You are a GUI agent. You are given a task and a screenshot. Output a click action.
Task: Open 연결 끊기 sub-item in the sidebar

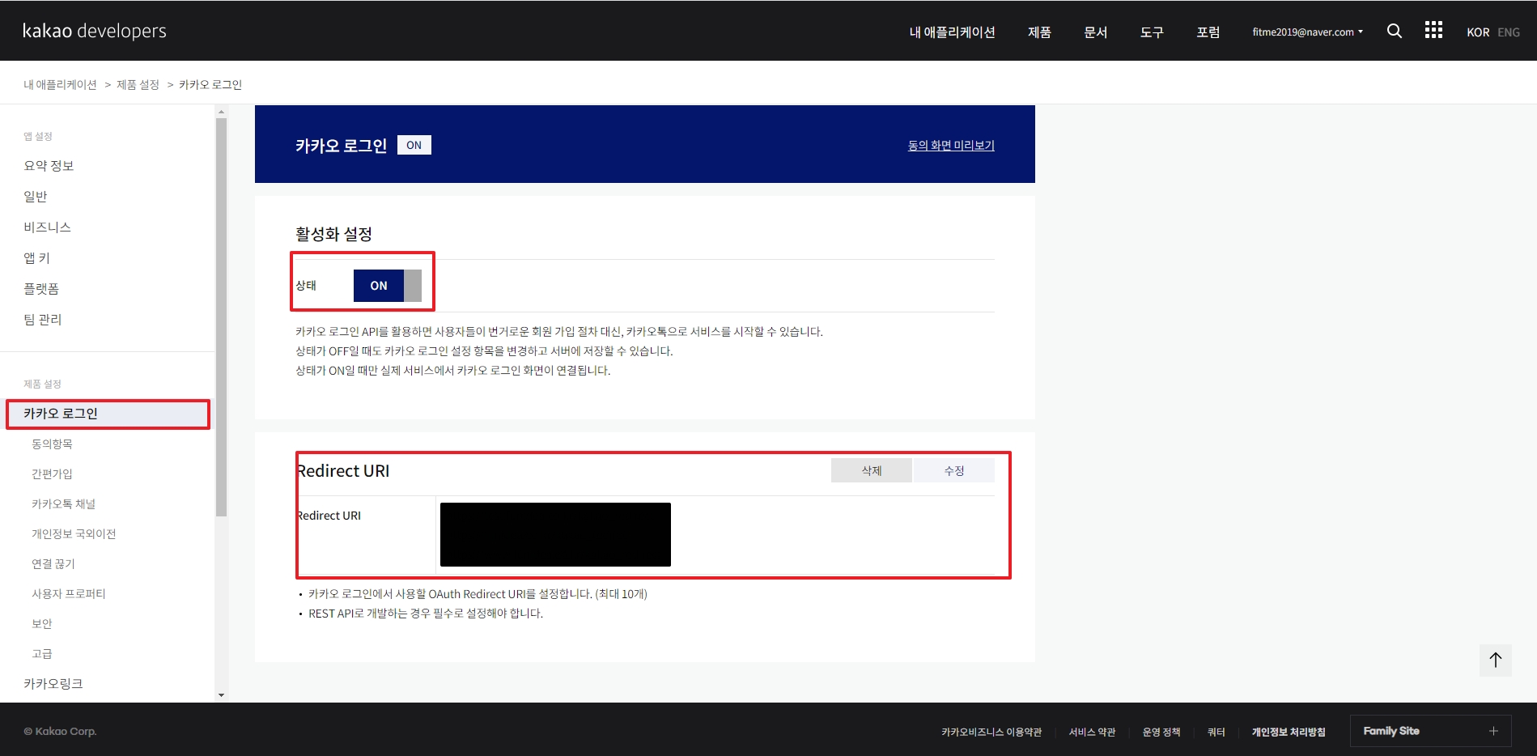(53, 563)
